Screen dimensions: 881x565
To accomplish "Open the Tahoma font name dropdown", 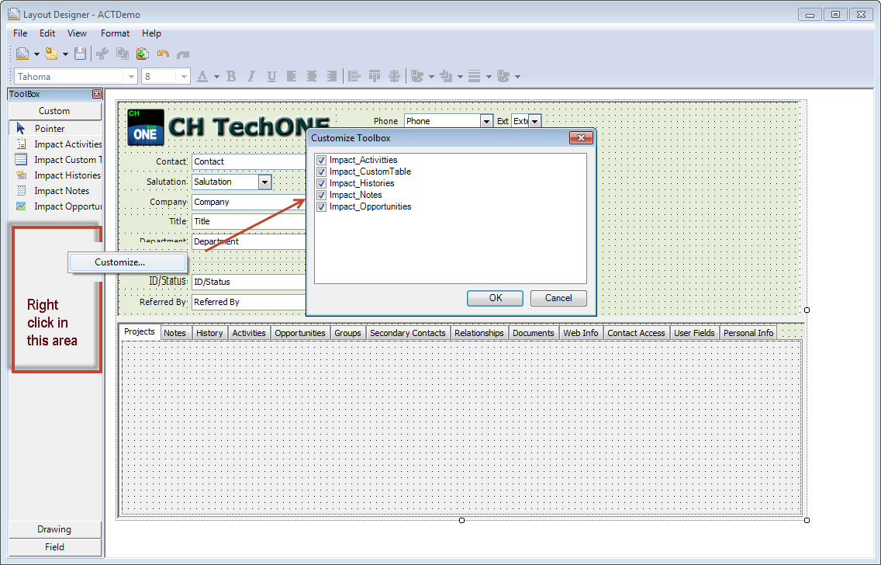I will tap(130, 76).
